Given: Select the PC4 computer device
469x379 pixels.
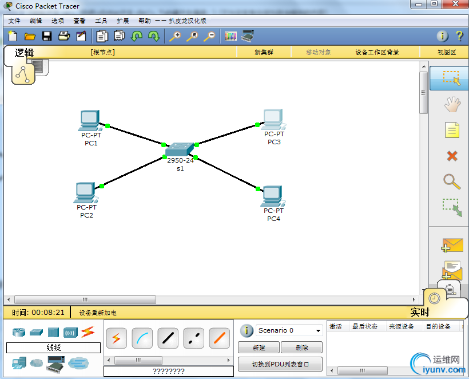Looking at the screenshot, I should pyautogui.click(x=273, y=196).
